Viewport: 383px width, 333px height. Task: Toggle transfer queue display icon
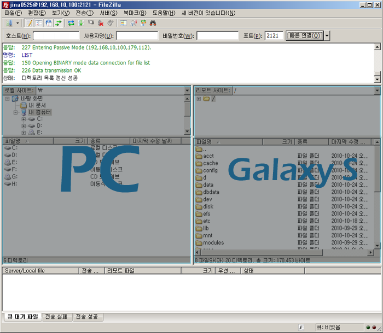point(59,23)
